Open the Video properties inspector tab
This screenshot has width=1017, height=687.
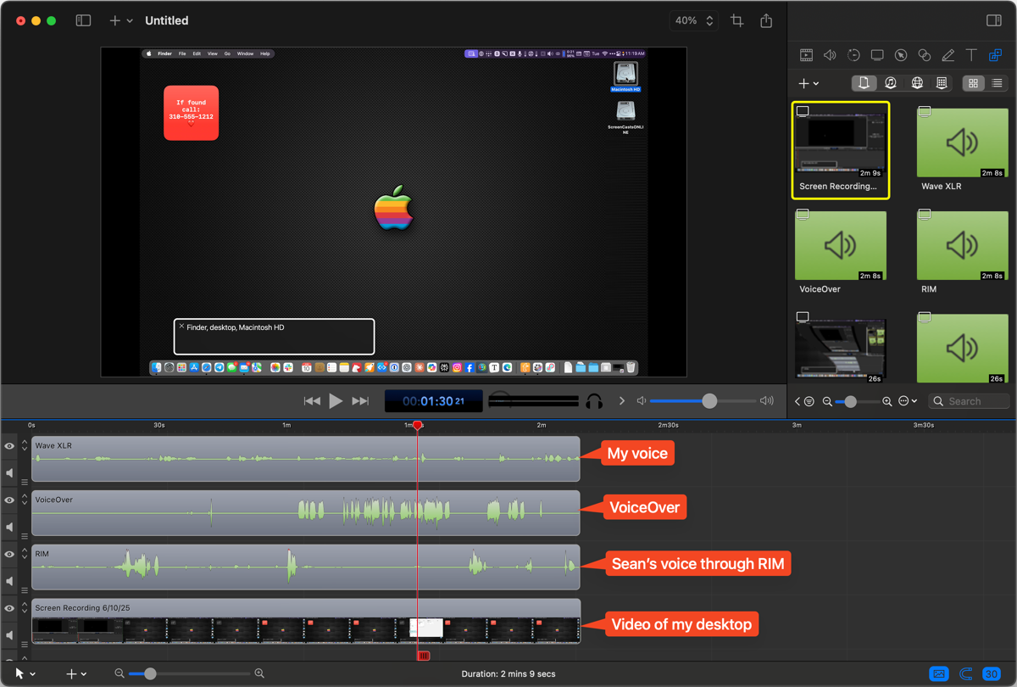tap(806, 55)
